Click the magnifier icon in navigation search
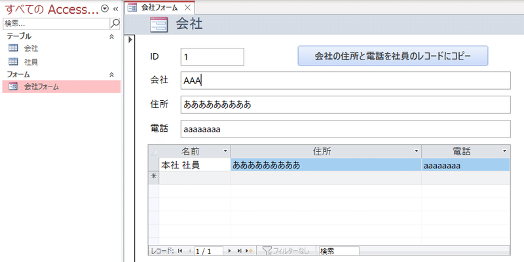Viewport: 524px width, 262px height. point(115,24)
